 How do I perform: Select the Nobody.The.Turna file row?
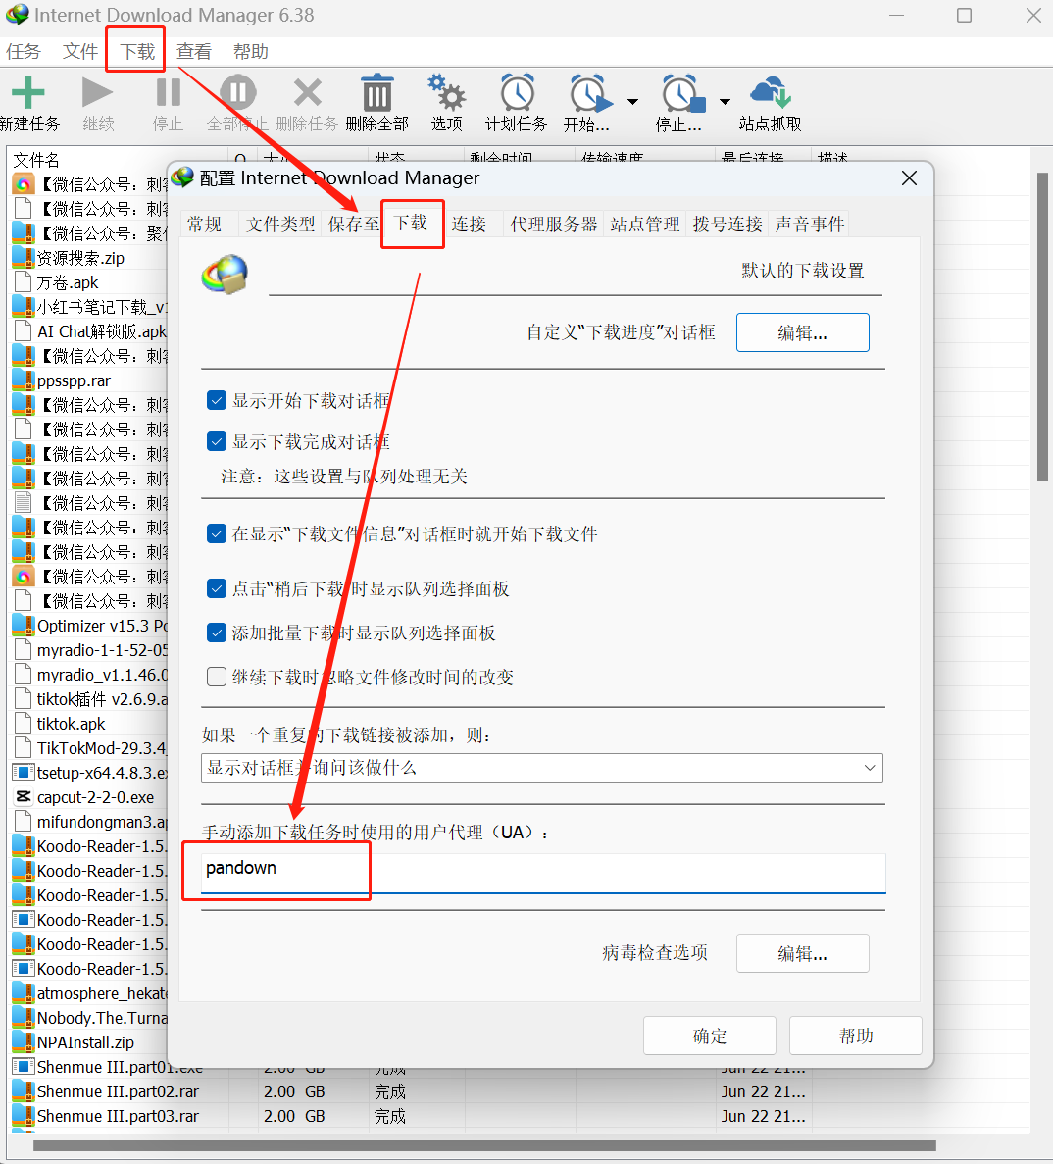[89, 1017]
